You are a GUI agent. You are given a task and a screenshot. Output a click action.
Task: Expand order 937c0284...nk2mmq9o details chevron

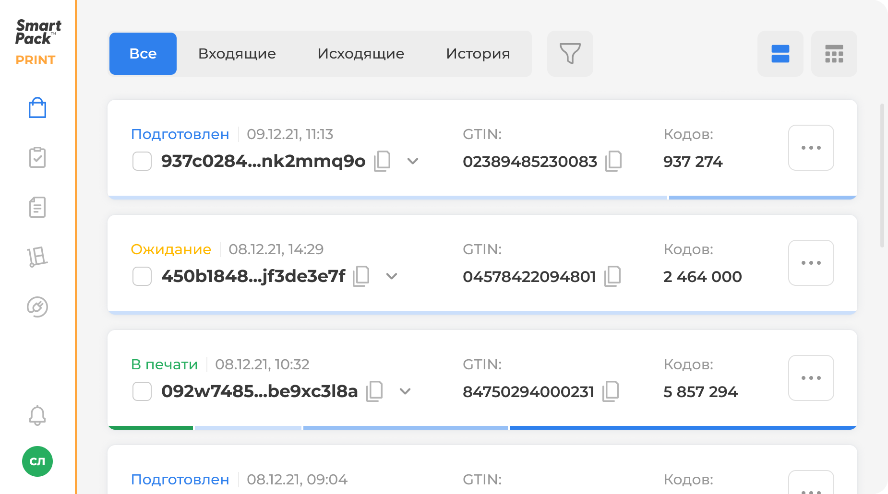[x=413, y=161]
